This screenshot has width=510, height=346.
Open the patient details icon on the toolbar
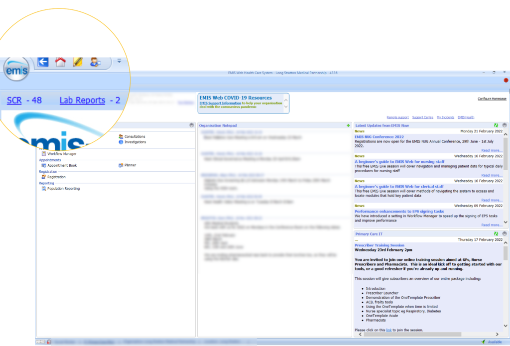click(x=95, y=61)
